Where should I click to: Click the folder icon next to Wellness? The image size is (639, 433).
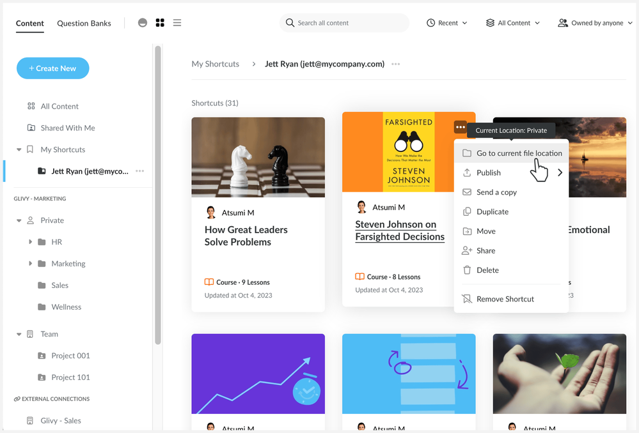42,307
